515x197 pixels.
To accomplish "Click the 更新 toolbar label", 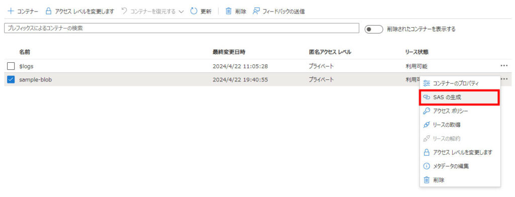I will 206,12.
